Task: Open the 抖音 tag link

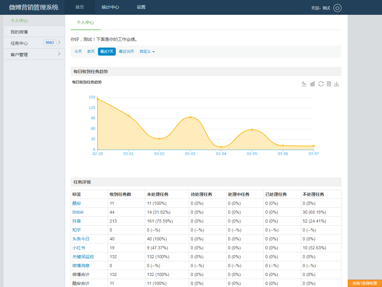Action: pyautogui.click(x=77, y=221)
